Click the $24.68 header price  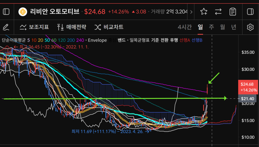click(x=94, y=12)
